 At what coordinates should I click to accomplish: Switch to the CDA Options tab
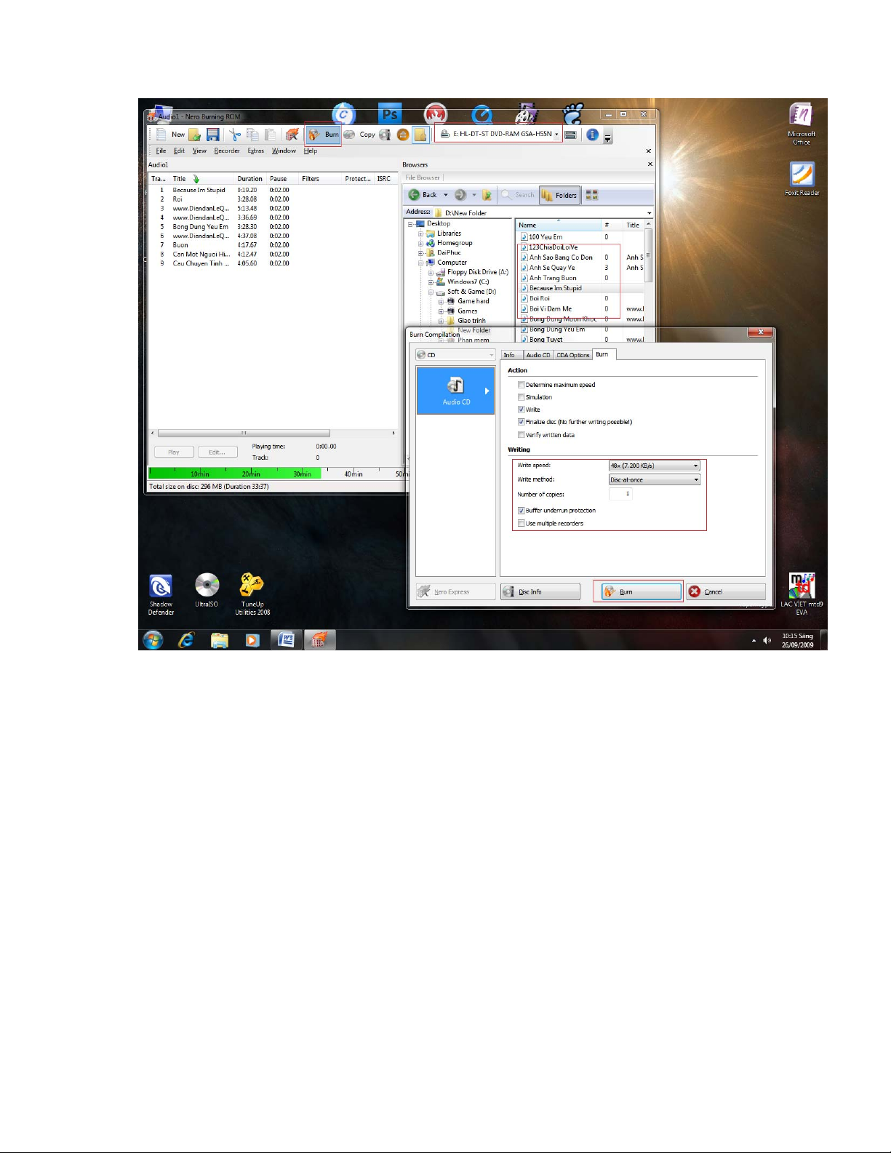coord(572,355)
